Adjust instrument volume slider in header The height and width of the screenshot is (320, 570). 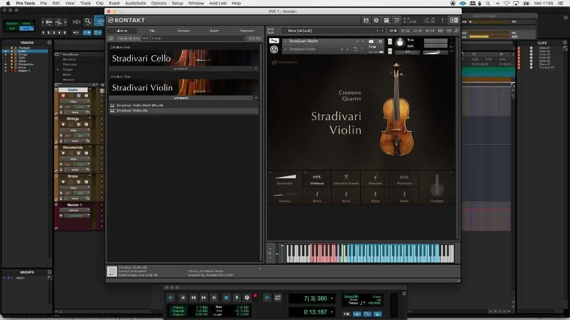(435, 52)
